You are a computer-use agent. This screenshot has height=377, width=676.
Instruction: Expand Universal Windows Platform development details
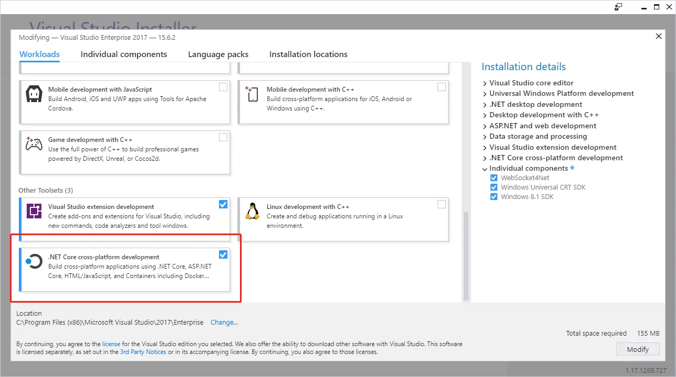(484, 94)
